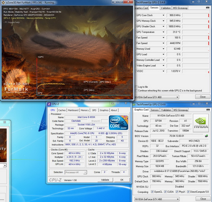Open the GPU Core Clock sensor dropdown

(x=163, y=15)
